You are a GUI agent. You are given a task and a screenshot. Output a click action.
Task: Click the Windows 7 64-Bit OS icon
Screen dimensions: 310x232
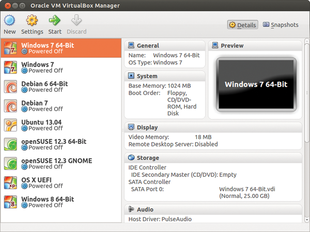tap(10, 48)
